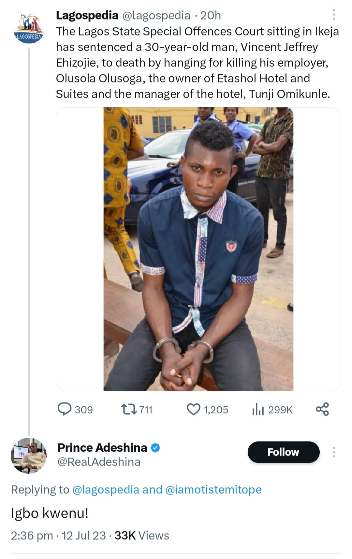Open more options for Lagospedia tweet
The width and height of the screenshot is (352, 559).
(334, 15)
